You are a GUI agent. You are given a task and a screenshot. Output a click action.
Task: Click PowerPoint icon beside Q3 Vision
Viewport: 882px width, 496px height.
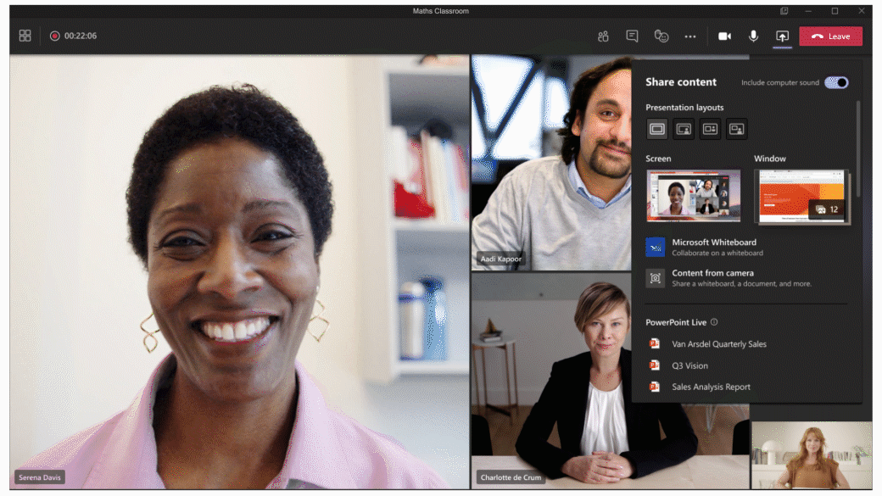[x=654, y=365]
